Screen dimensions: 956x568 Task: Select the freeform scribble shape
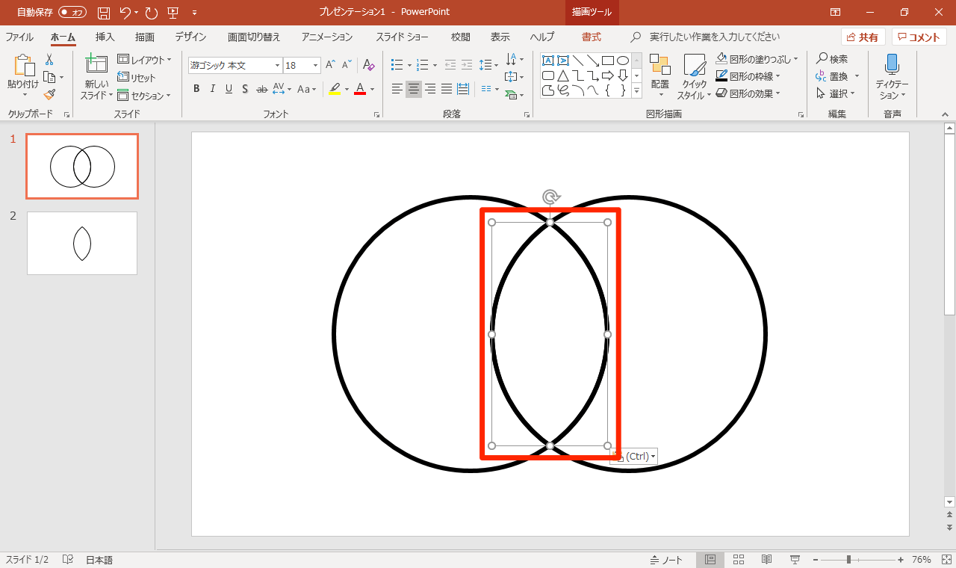click(x=563, y=90)
